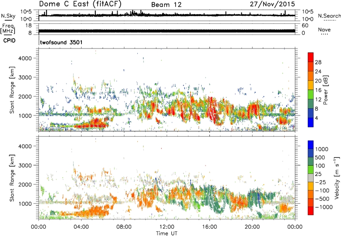Screen dimensions: 341x236
Task: Click the date '27/Nov/2015'
Action: pyautogui.click(x=272, y=4)
